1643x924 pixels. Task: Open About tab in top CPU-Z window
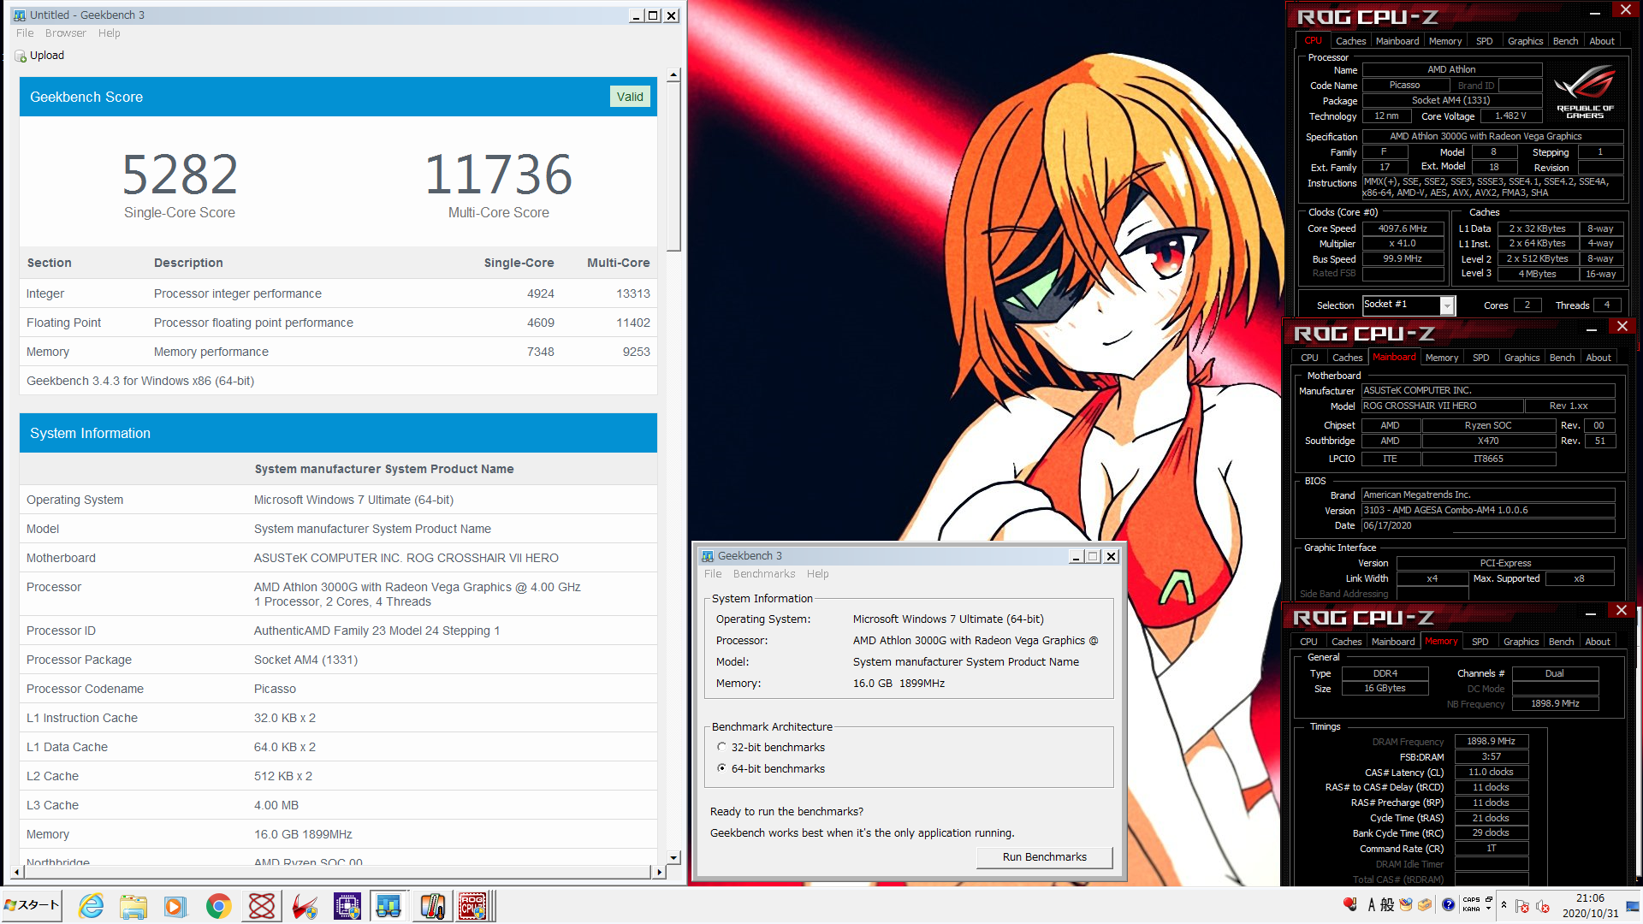tap(1602, 41)
